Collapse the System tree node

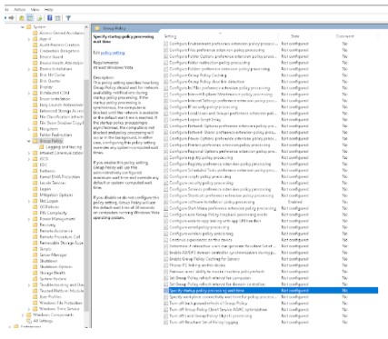point(23,27)
